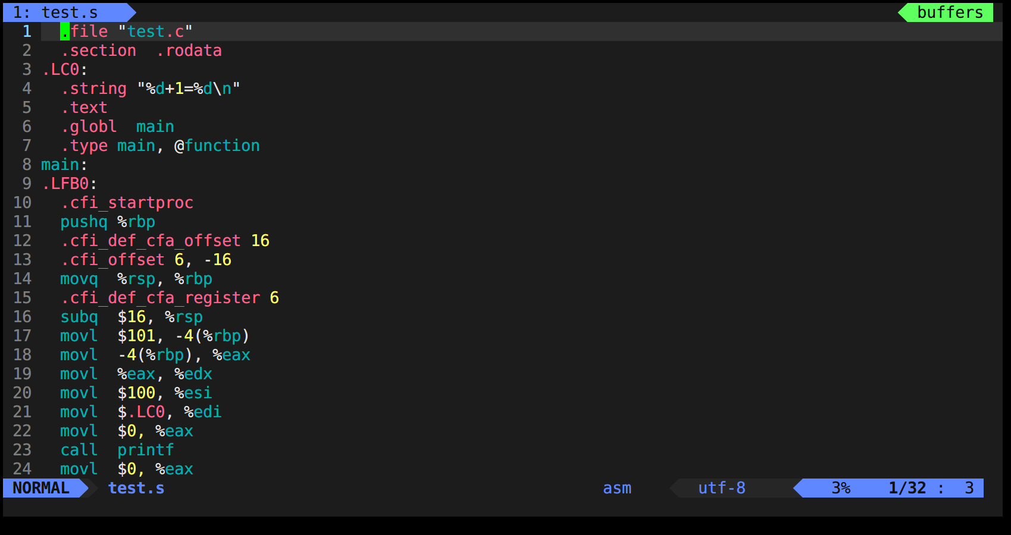1011x535 pixels.
Task: Click '@function' on line 7
Action: click(217, 146)
